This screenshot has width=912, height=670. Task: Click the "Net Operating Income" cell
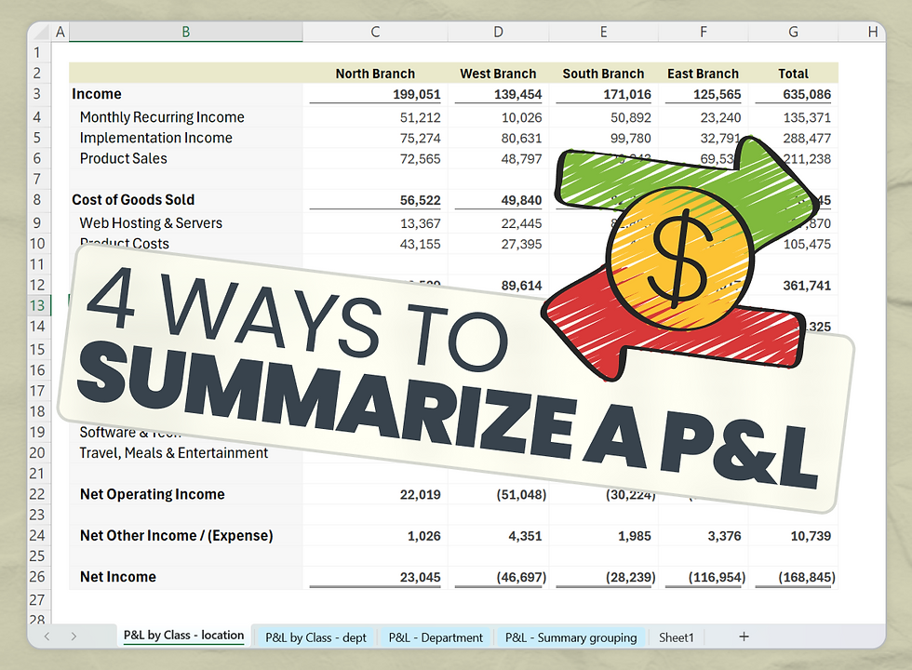point(152,494)
